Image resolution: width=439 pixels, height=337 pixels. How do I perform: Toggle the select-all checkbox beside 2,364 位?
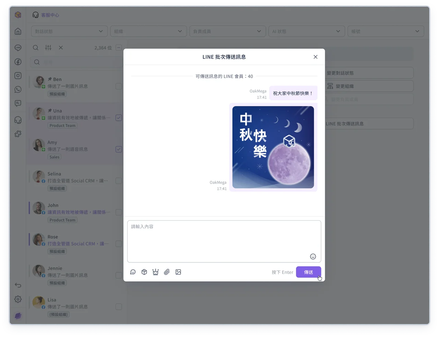click(119, 48)
